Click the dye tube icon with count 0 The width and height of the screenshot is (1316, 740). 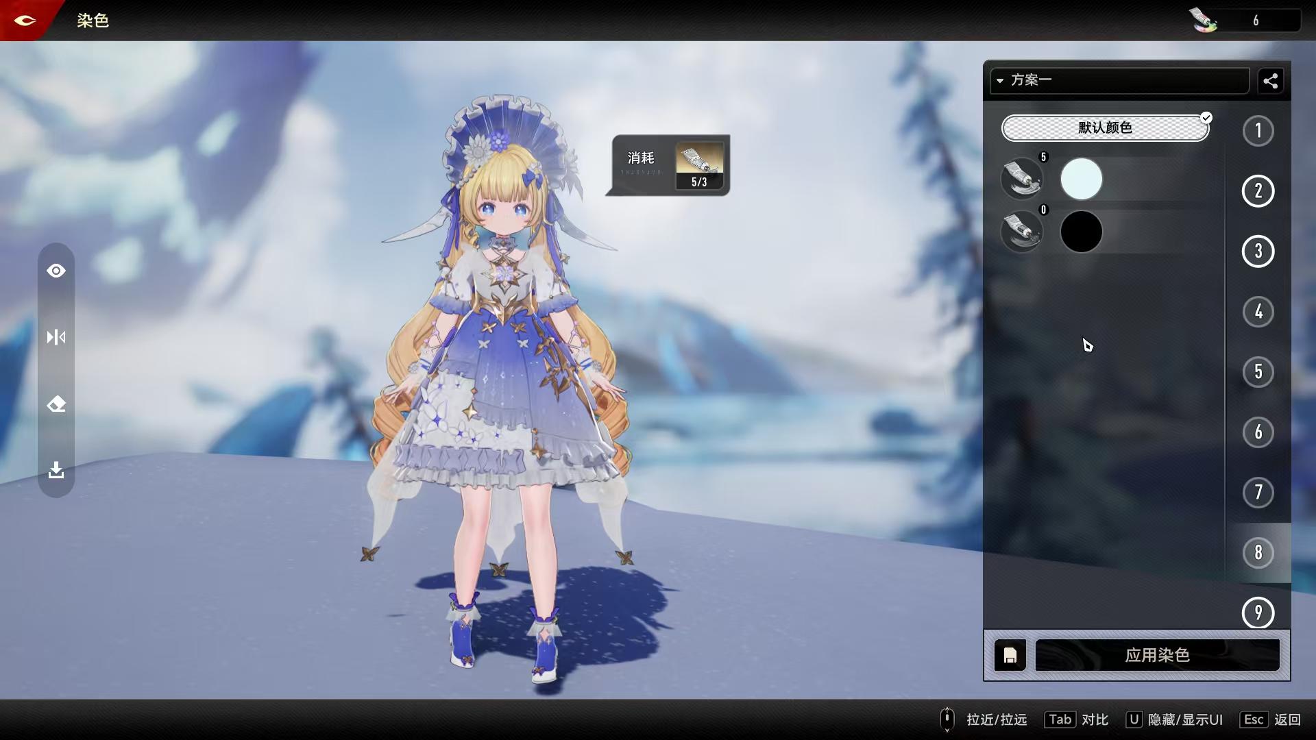[1022, 231]
